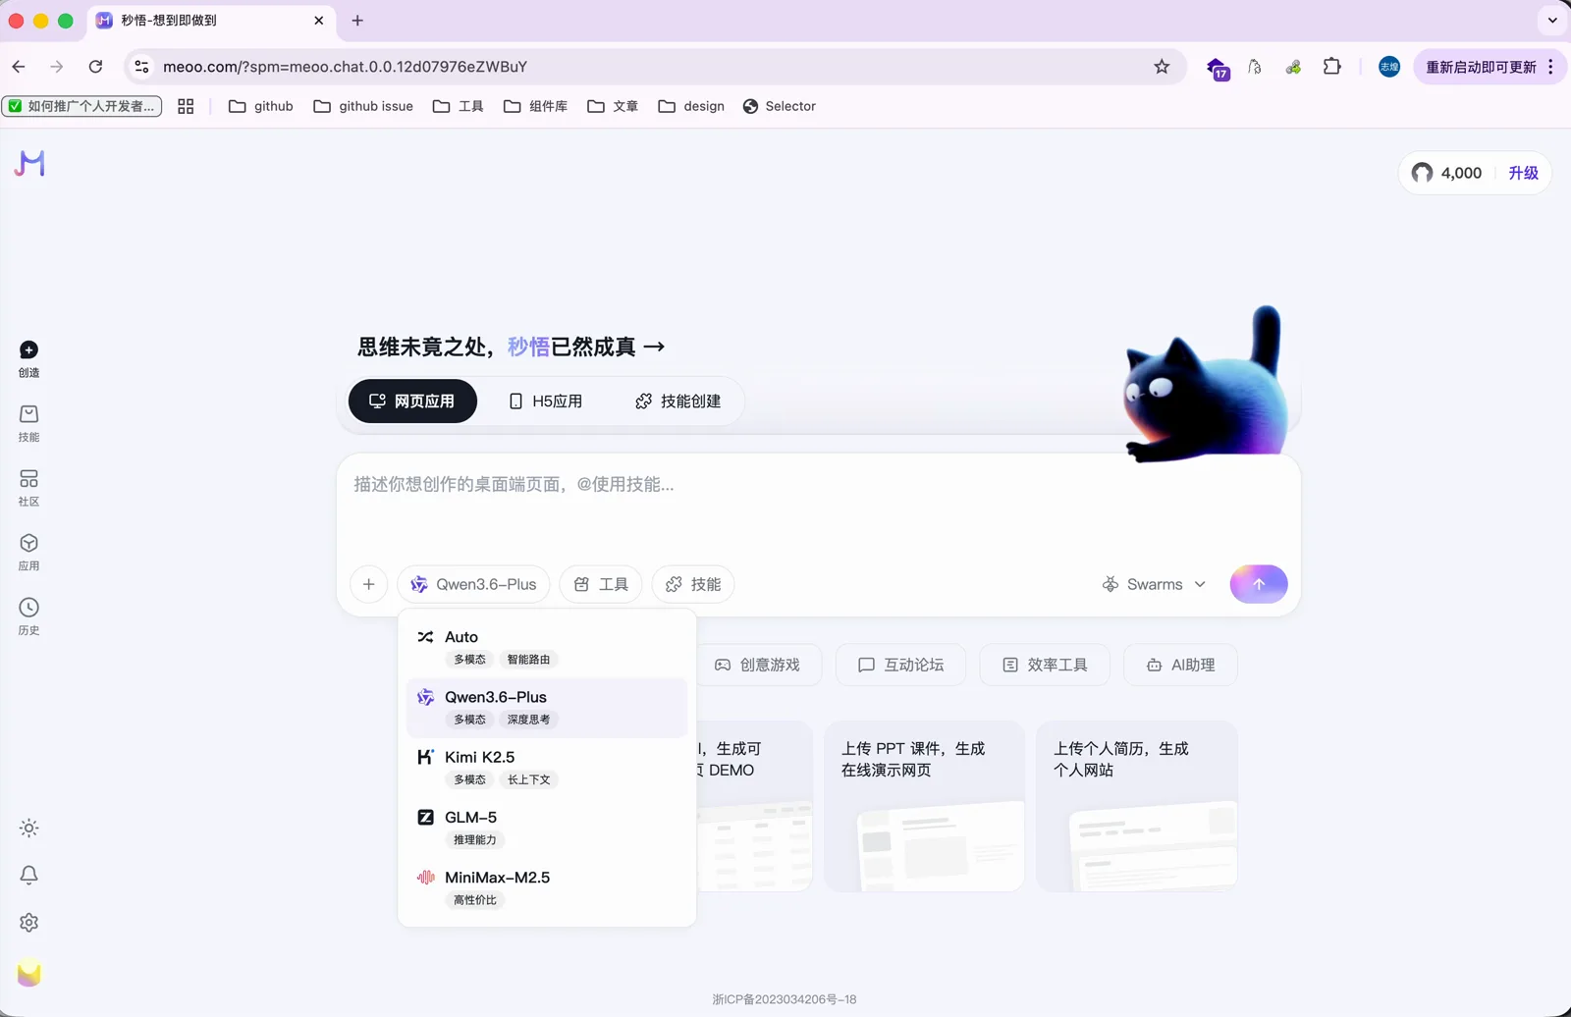Click the AI助理 category chip
Screen dimensions: 1571x1017
[1180, 665]
